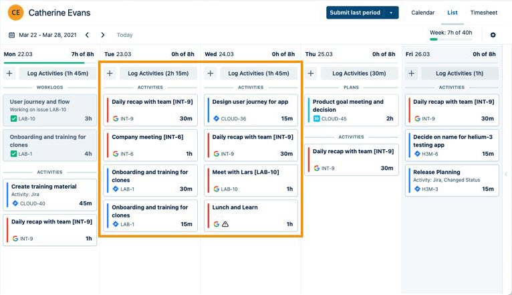This screenshot has height=295, width=512.
Task: Click Thursday's plus add icon
Action: [x=311, y=74]
